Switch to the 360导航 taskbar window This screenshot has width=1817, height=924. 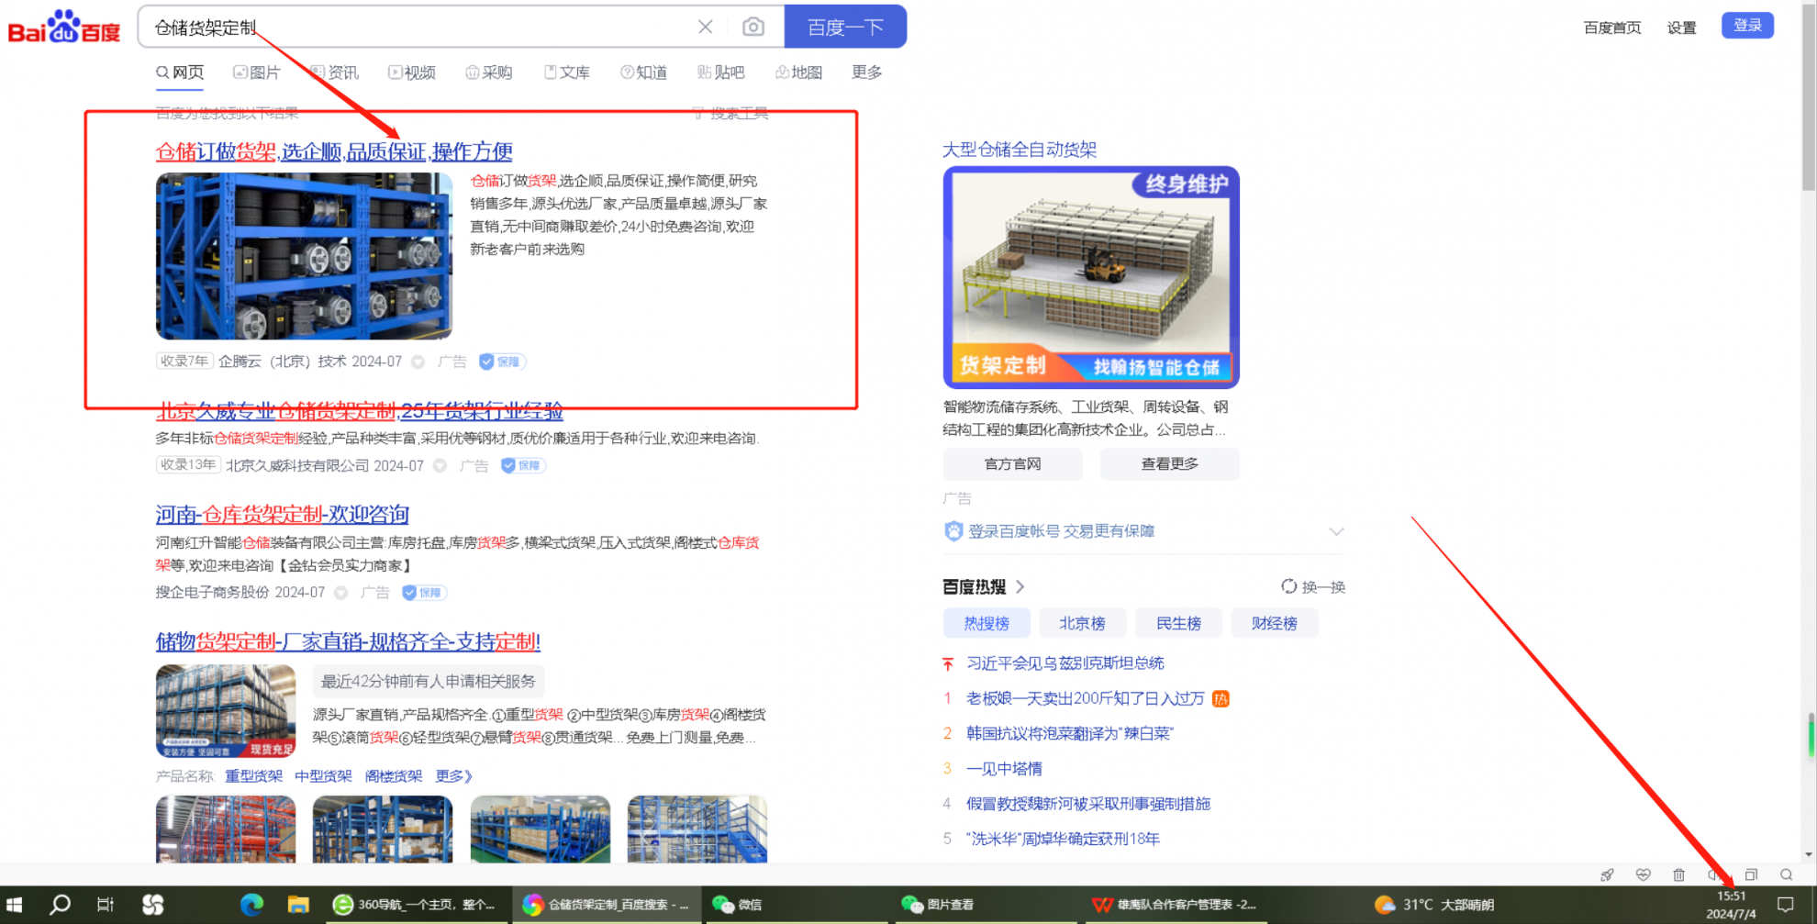[x=418, y=905]
